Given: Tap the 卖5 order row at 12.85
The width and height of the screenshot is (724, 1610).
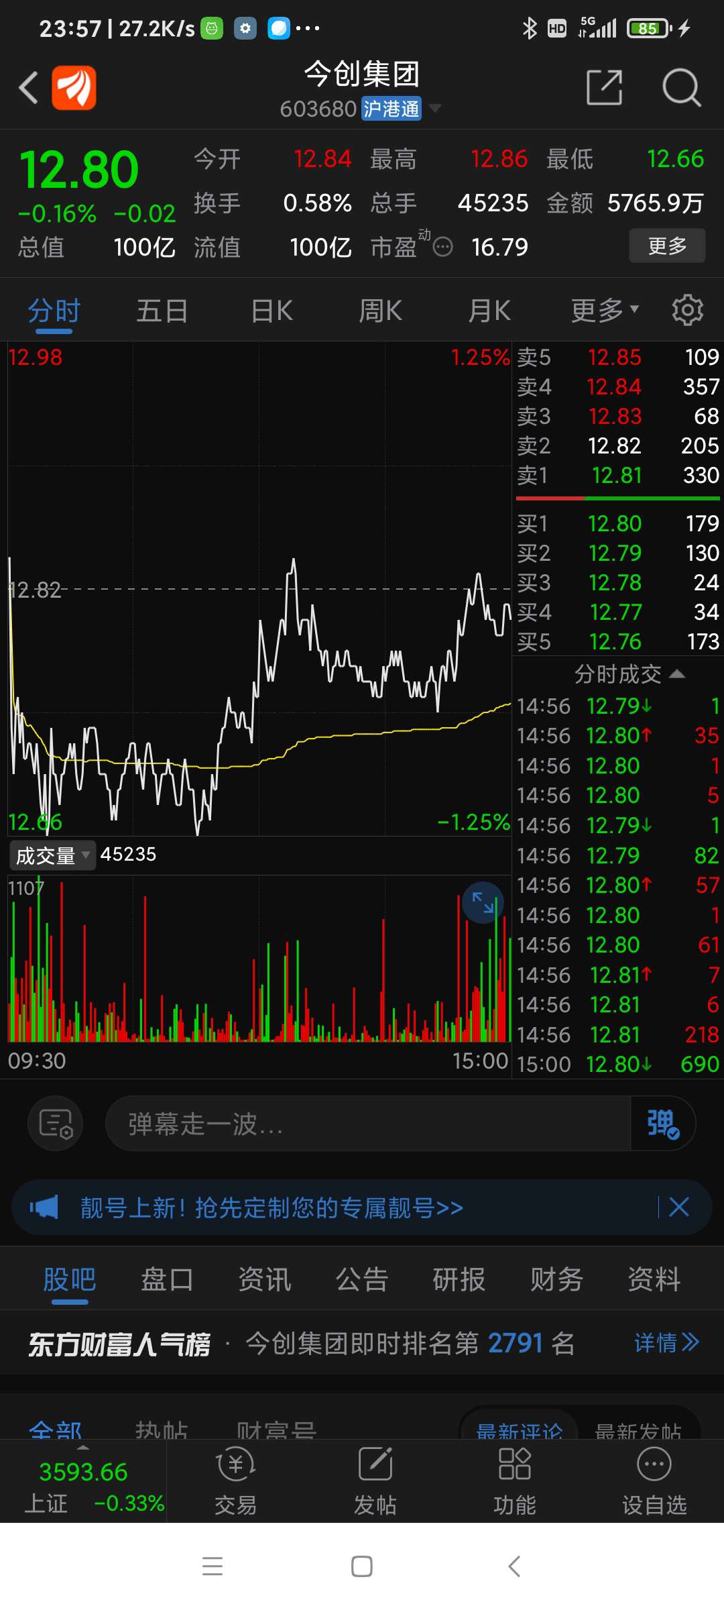Looking at the screenshot, I should pyautogui.click(x=617, y=357).
